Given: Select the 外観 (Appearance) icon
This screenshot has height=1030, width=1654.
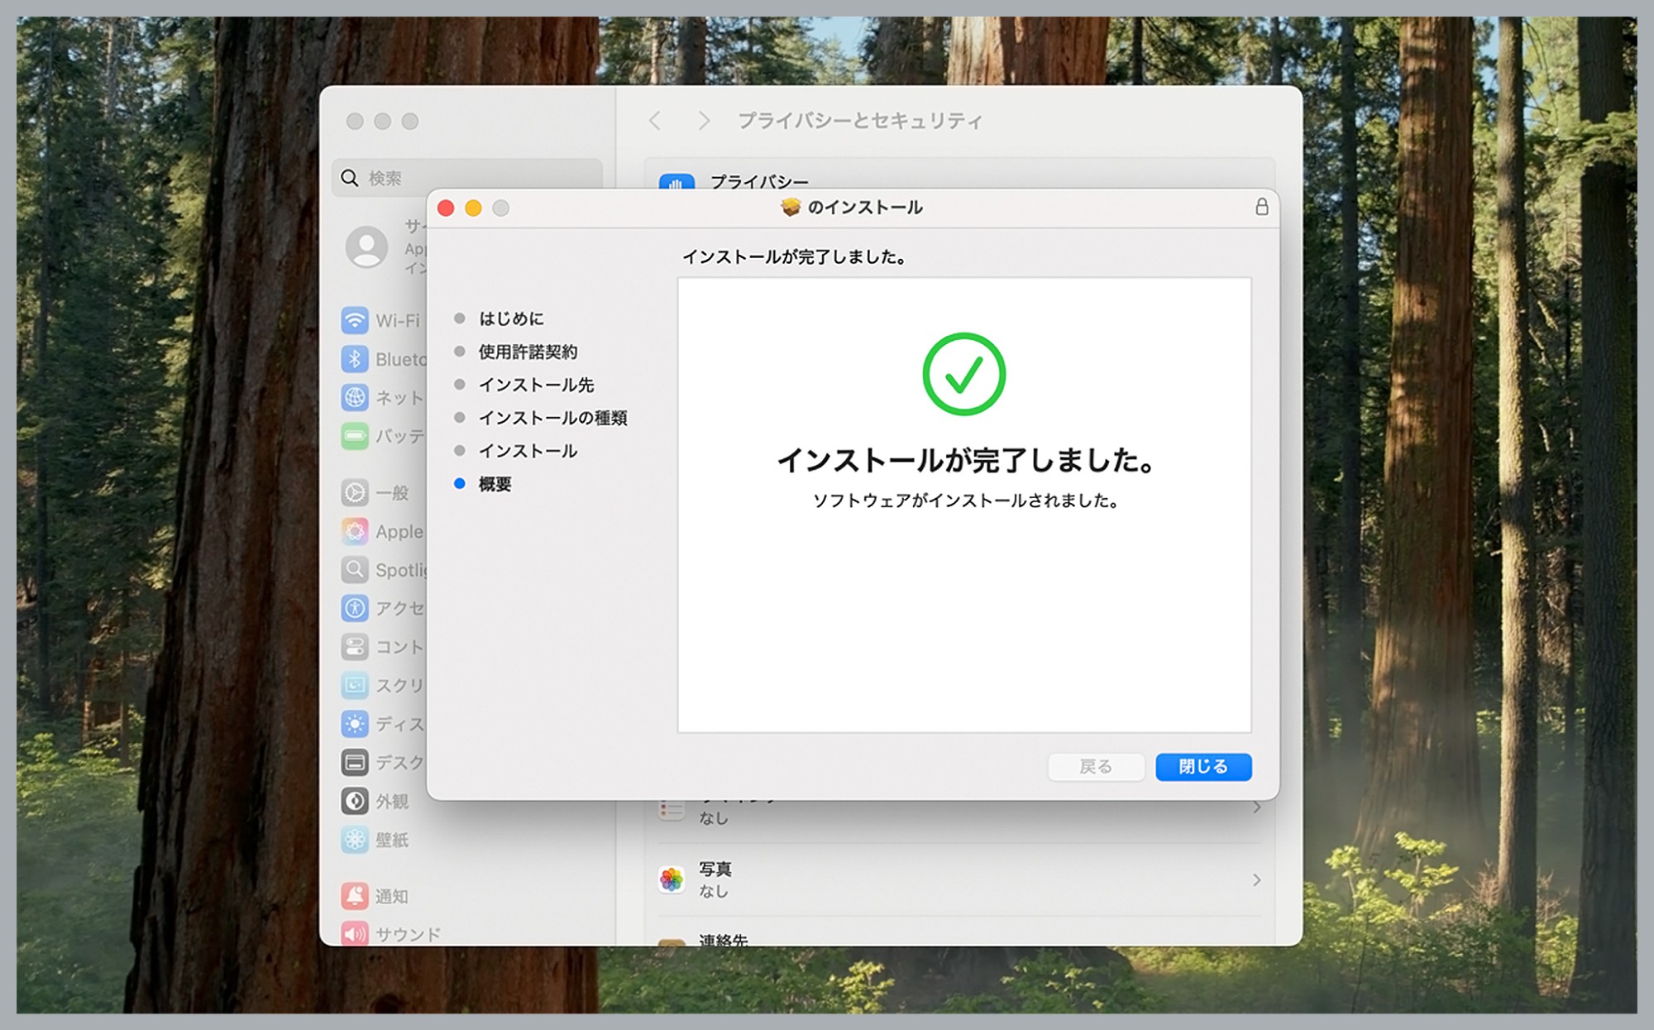Looking at the screenshot, I should (x=355, y=801).
